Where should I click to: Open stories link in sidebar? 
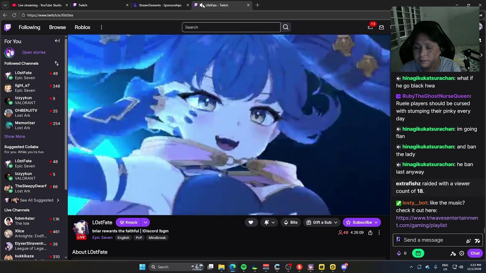point(34,52)
